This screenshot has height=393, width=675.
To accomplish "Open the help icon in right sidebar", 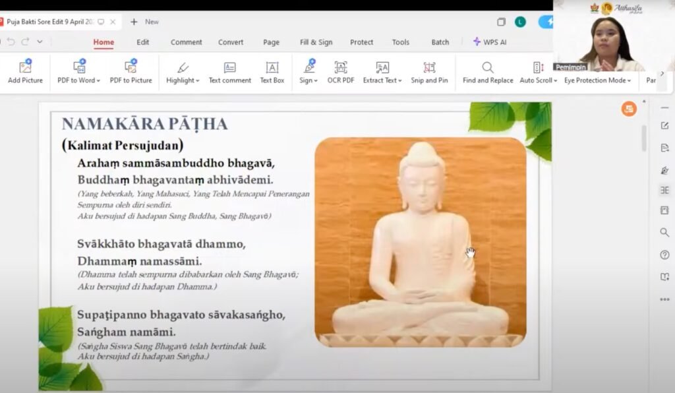I will [x=664, y=255].
